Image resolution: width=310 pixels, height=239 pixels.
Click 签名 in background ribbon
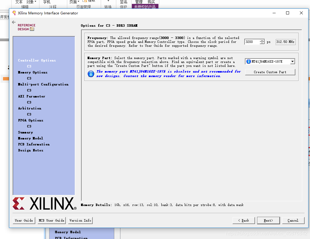(x=123, y=2)
